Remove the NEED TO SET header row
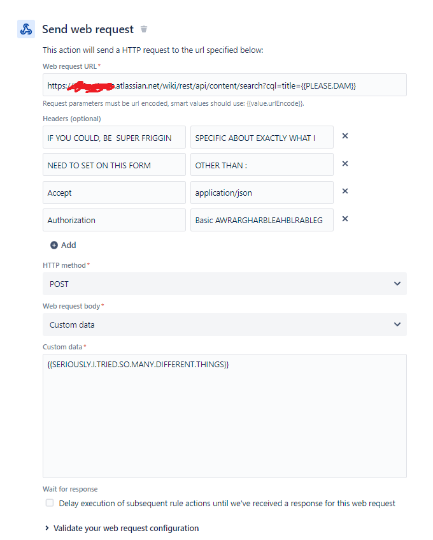This screenshot has height=540, width=433. pyautogui.click(x=344, y=163)
